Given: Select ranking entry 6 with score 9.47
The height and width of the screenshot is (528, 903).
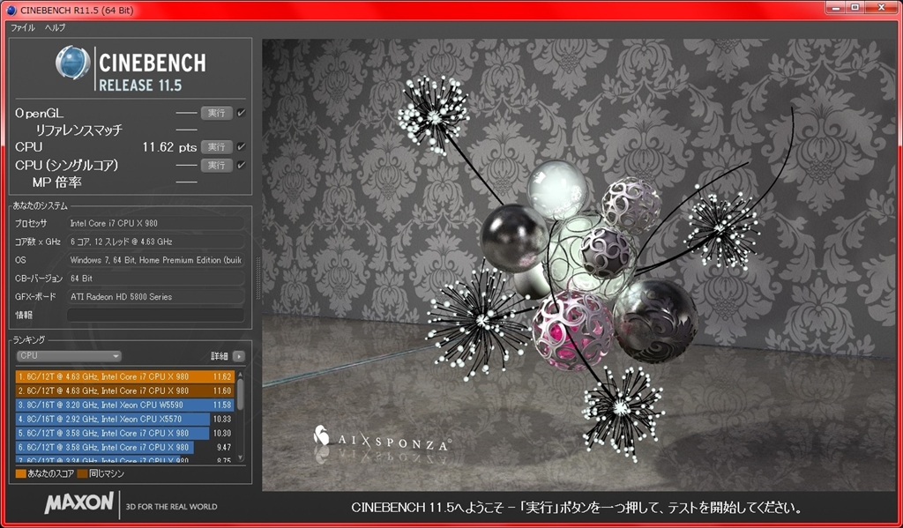Looking at the screenshot, I should [x=125, y=448].
